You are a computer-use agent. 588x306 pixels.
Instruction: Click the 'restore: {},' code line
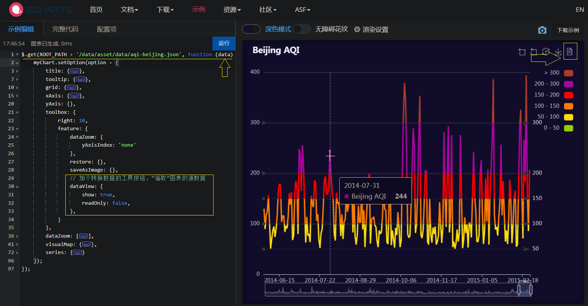(87, 162)
